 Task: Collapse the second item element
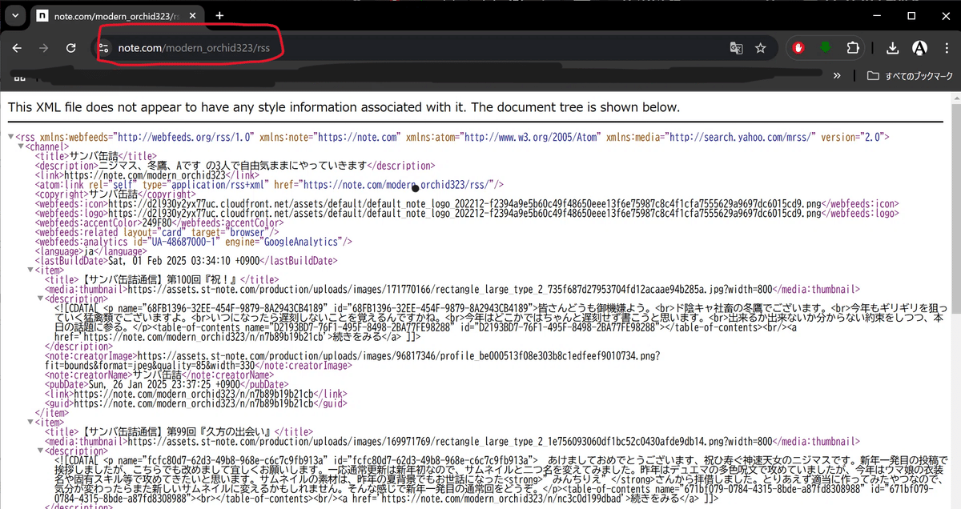(30, 422)
